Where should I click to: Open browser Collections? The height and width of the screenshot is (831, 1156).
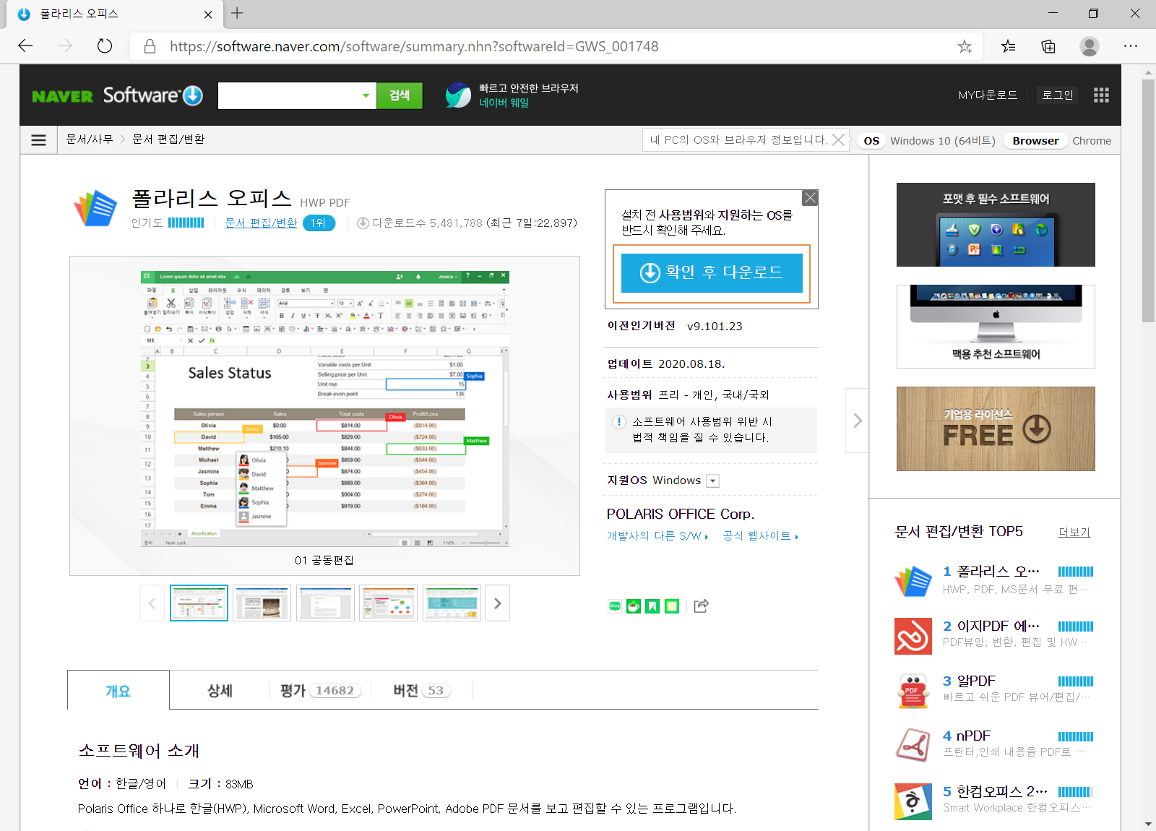1048,46
